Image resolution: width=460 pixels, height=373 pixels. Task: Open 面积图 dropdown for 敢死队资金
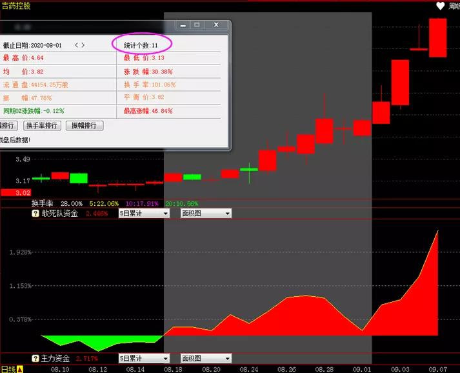point(206,214)
